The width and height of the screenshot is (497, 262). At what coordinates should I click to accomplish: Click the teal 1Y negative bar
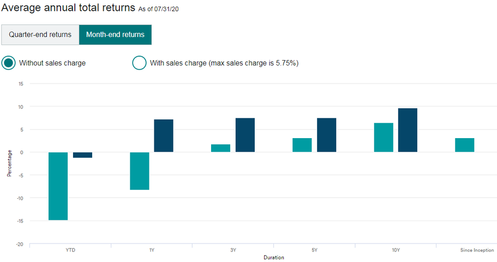[x=139, y=171]
